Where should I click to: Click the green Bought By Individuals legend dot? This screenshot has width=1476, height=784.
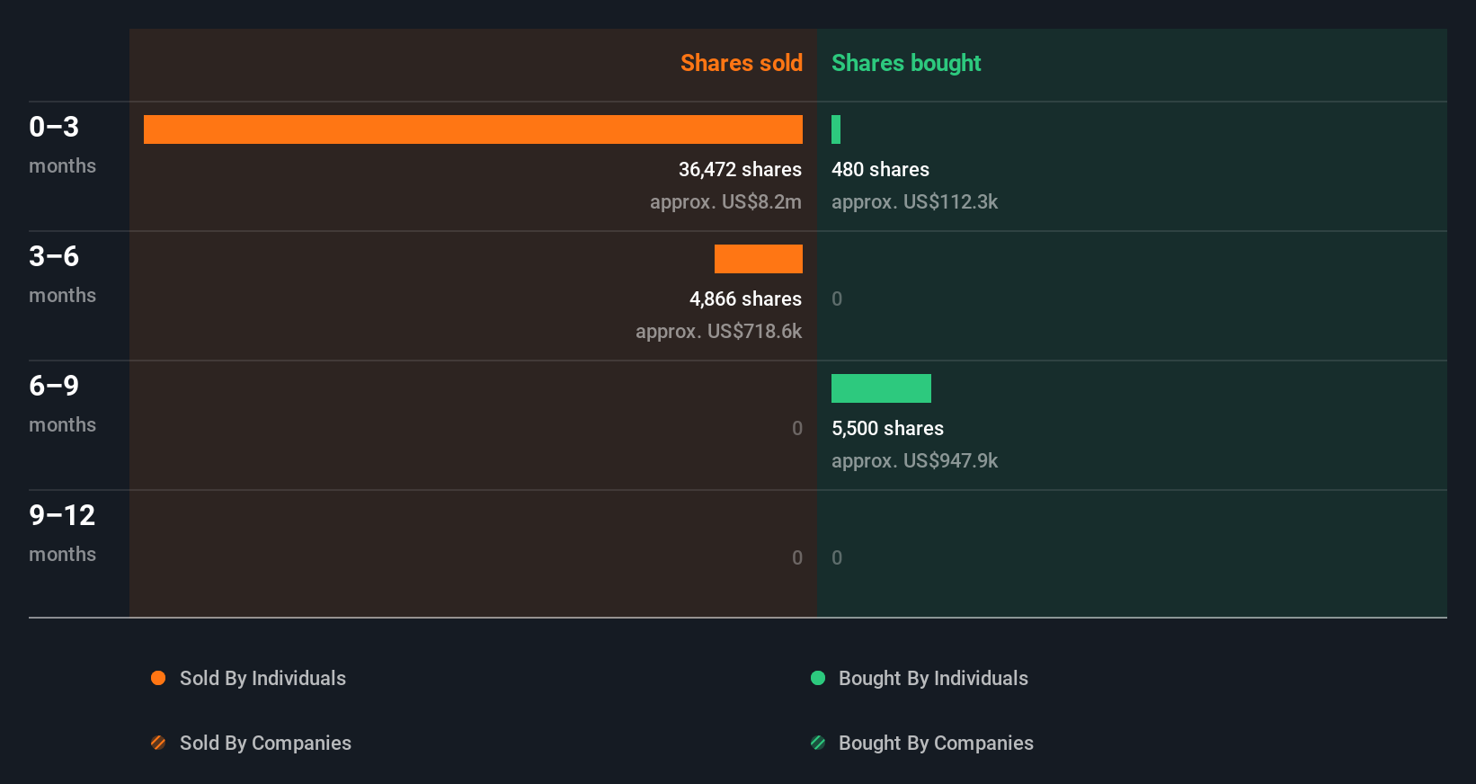click(x=818, y=678)
